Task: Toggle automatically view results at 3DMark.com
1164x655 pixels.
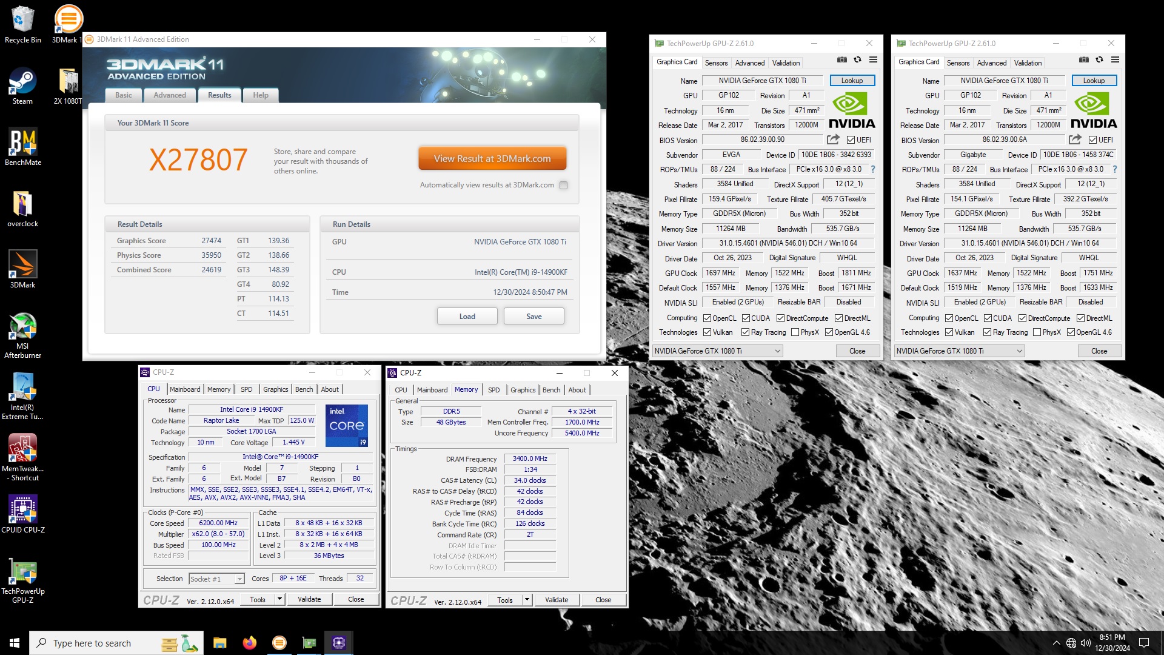Action: pyautogui.click(x=563, y=185)
